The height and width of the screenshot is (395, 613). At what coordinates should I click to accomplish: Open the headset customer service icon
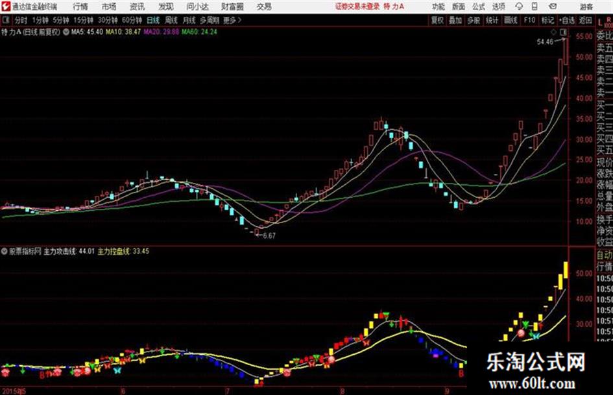pos(519,6)
